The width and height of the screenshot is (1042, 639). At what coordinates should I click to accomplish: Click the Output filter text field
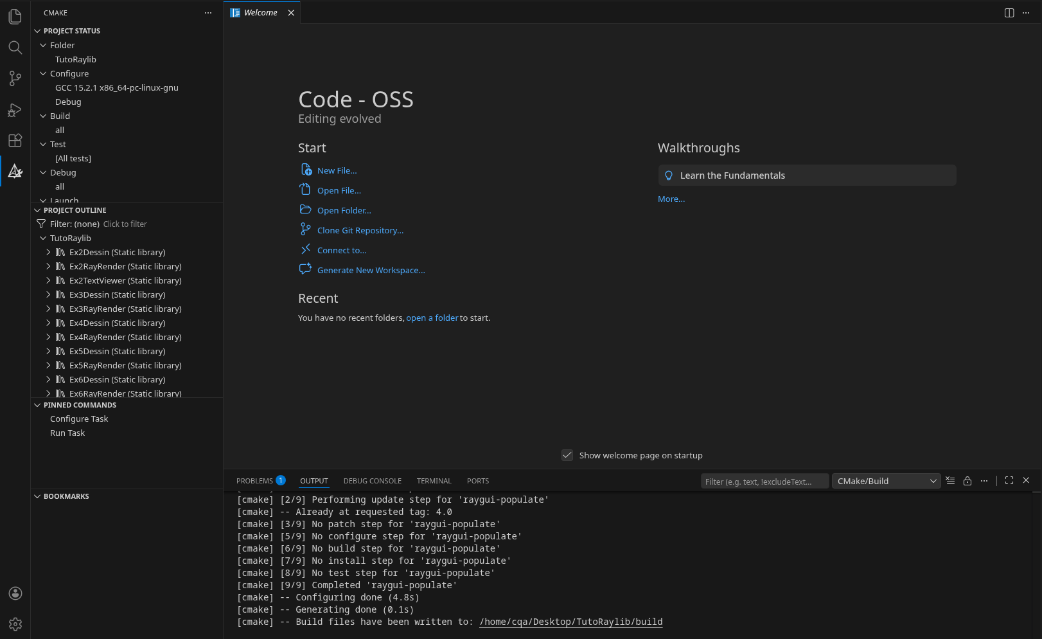pos(764,480)
